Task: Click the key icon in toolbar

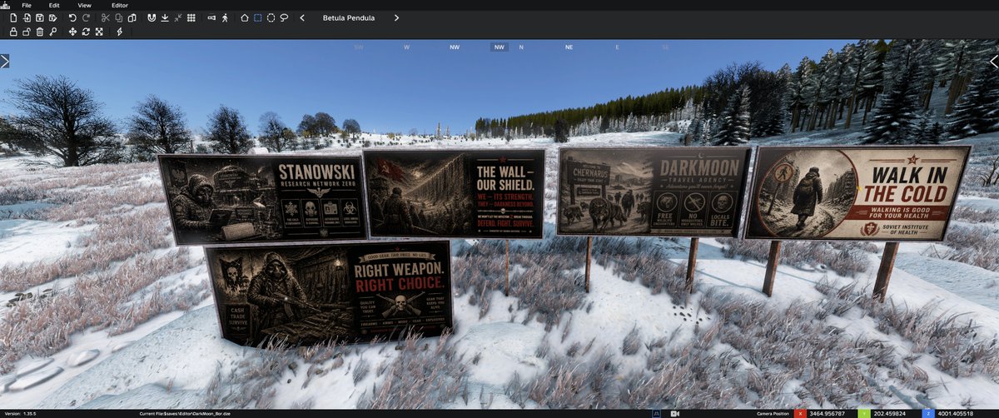Action: [53, 32]
